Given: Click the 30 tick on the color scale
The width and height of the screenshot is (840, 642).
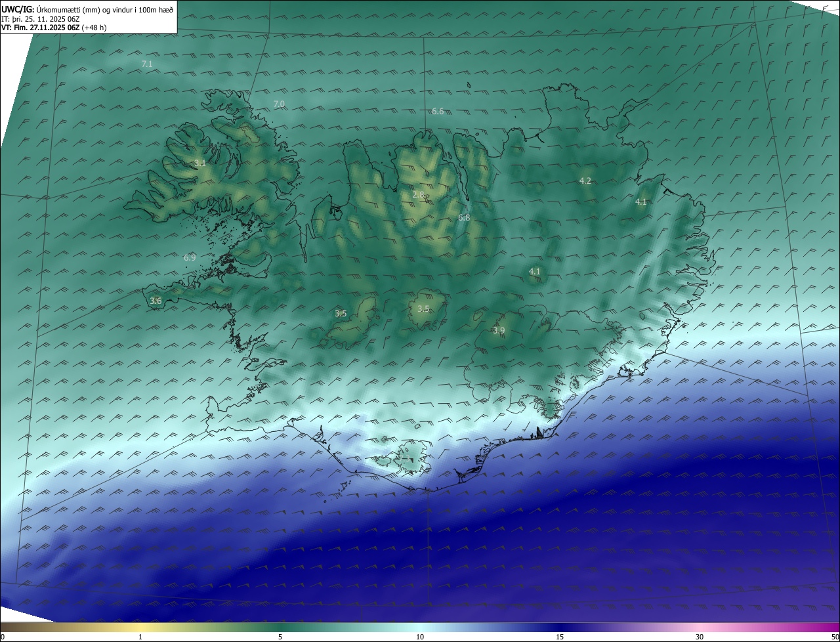Looking at the screenshot, I should [700, 637].
